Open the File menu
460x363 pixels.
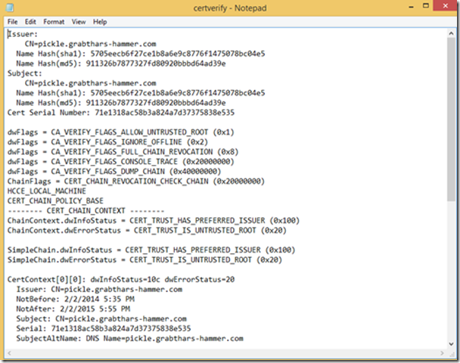click(x=12, y=22)
